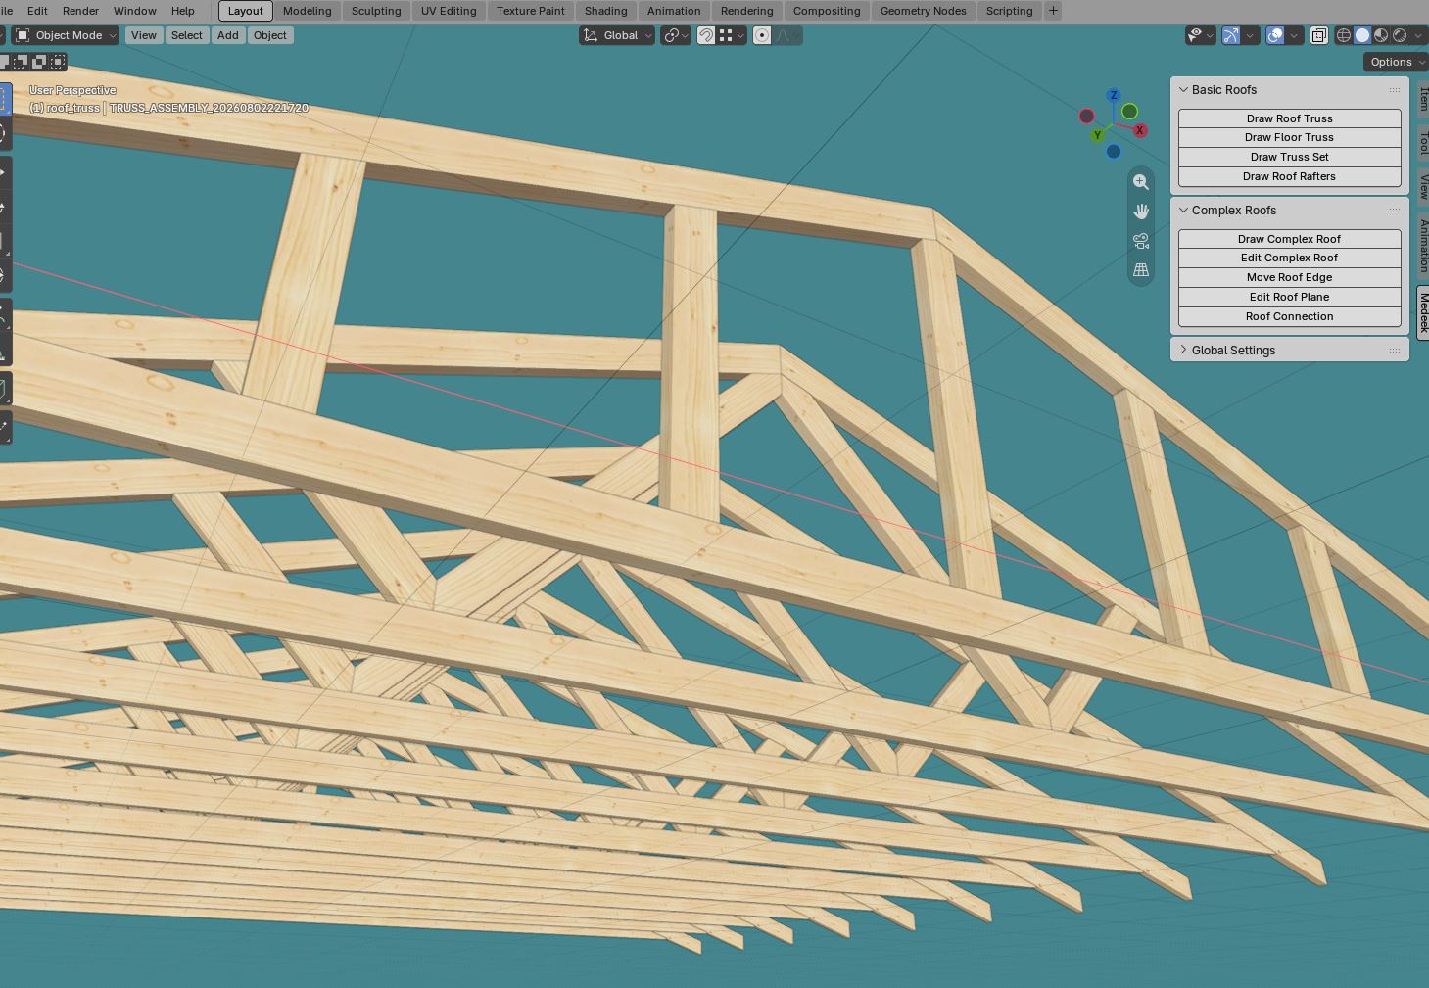Image resolution: width=1429 pixels, height=988 pixels.
Task: Toggle X-ray display button
Action: 1319,35
